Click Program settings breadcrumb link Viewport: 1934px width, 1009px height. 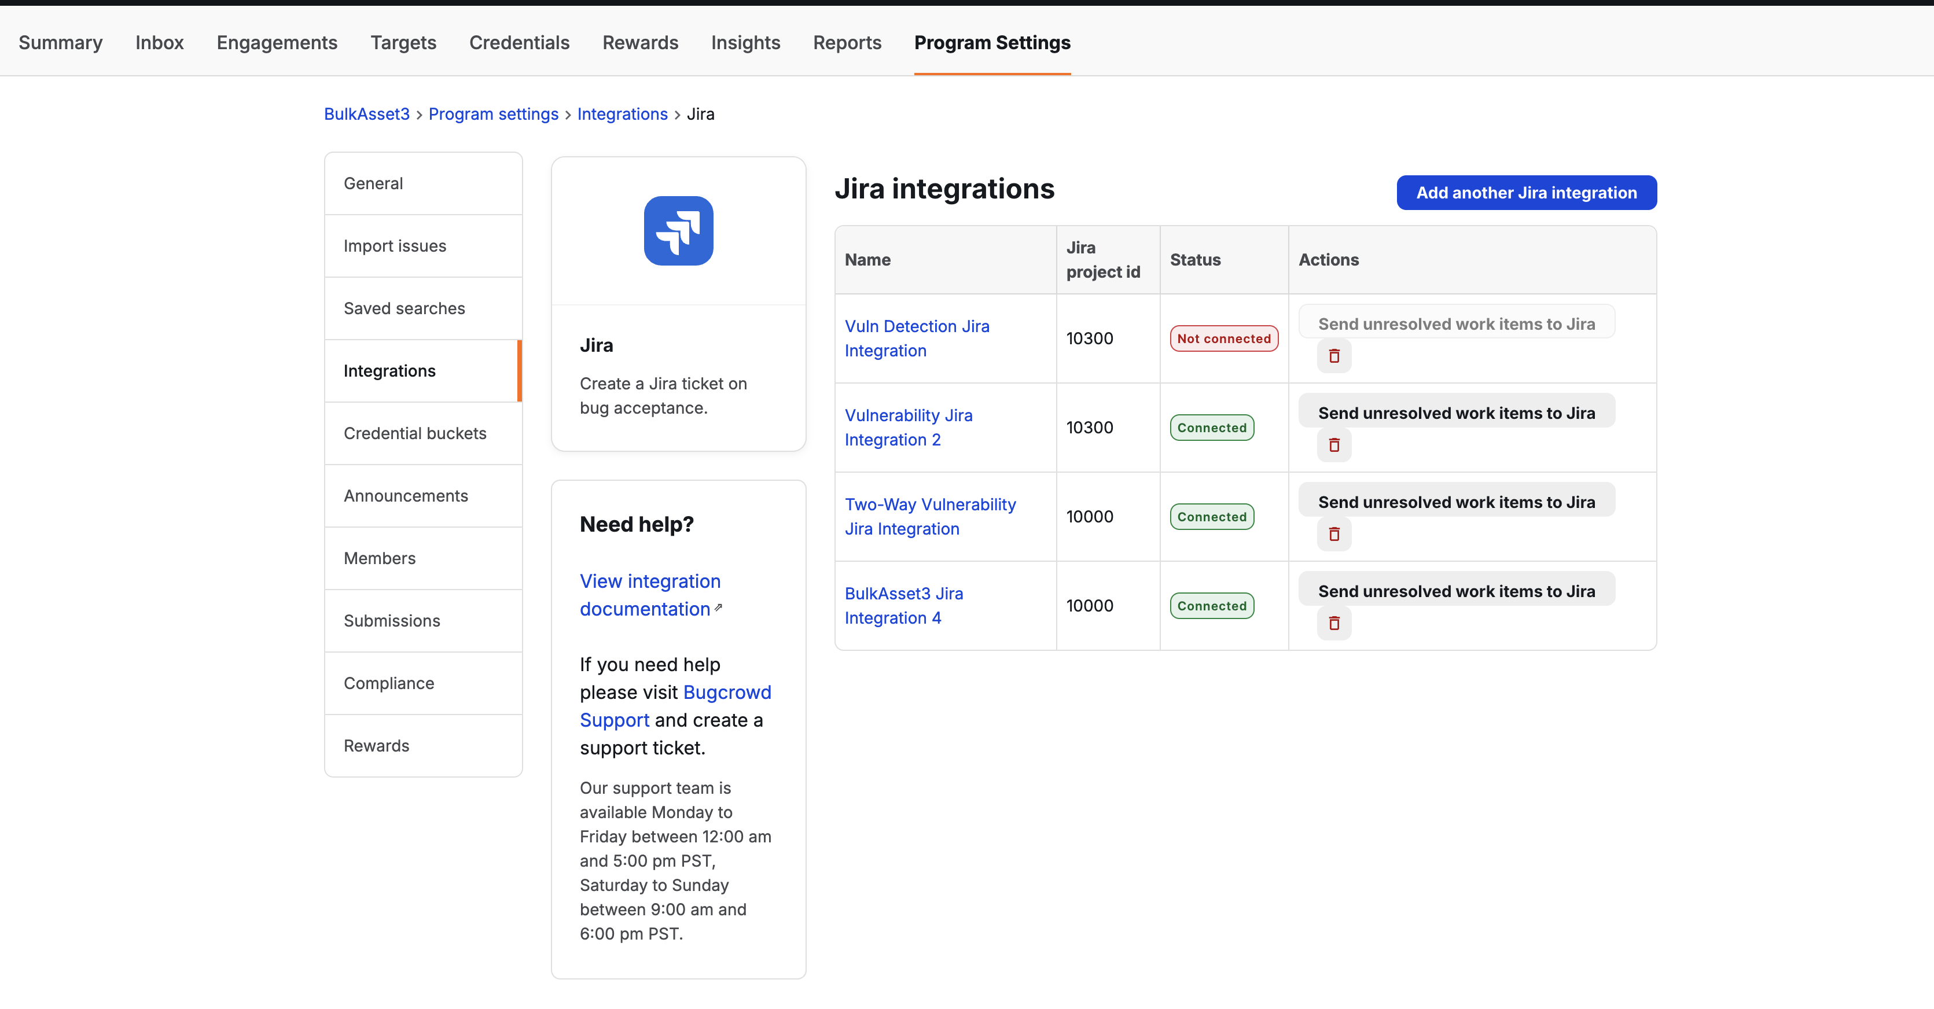(x=493, y=114)
